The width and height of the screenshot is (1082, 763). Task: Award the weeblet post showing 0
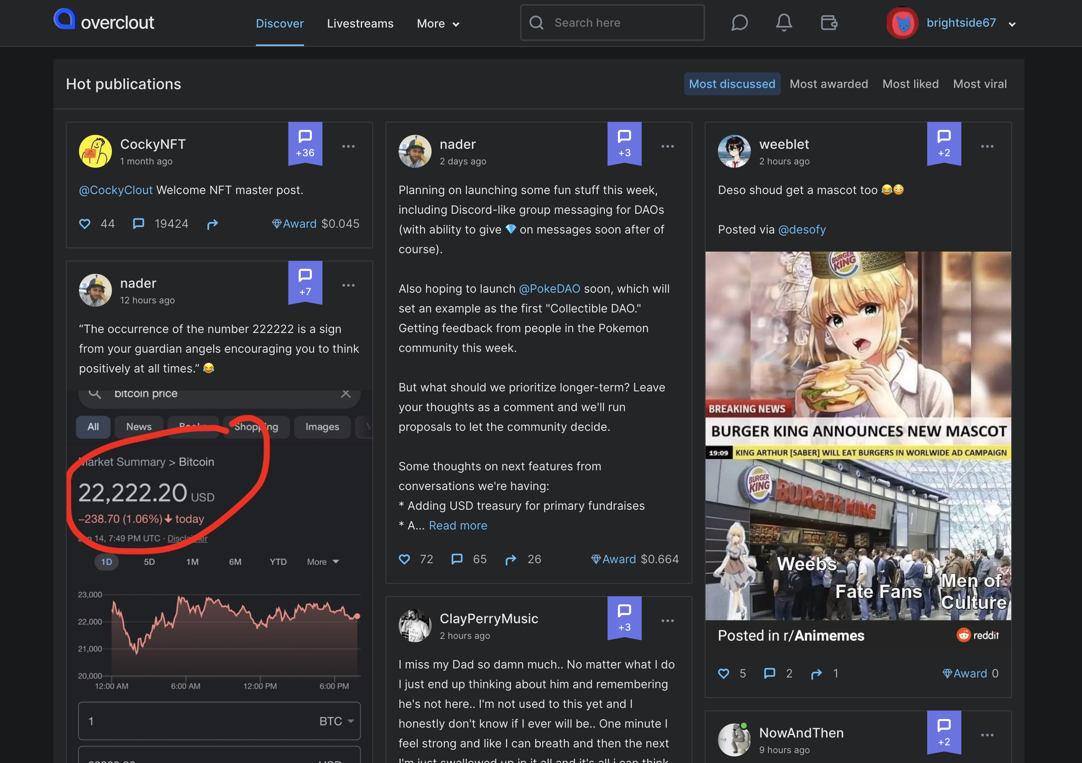tap(965, 673)
